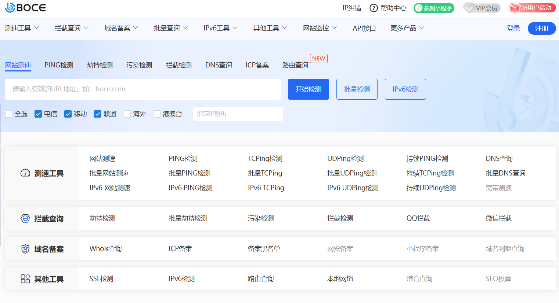The image size is (559, 303).
Task: Open the Whois查询 link
Action: click(x=105, y=249)
